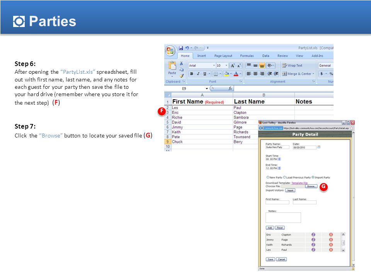
Task: Click the red Font Color button
Action: [x=236, y=74]
